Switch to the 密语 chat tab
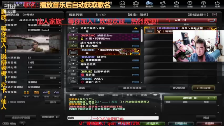This screenshot has width=224, height=126. (144, 95)
